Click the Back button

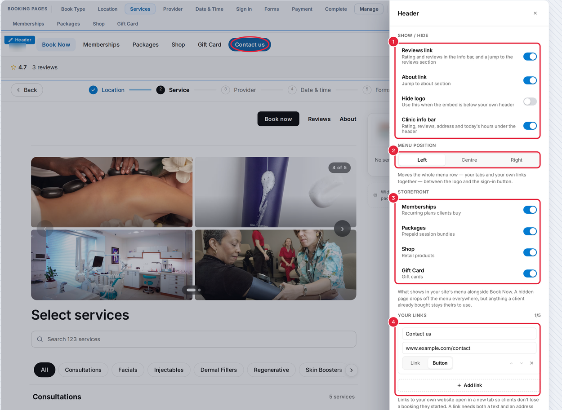27,90
